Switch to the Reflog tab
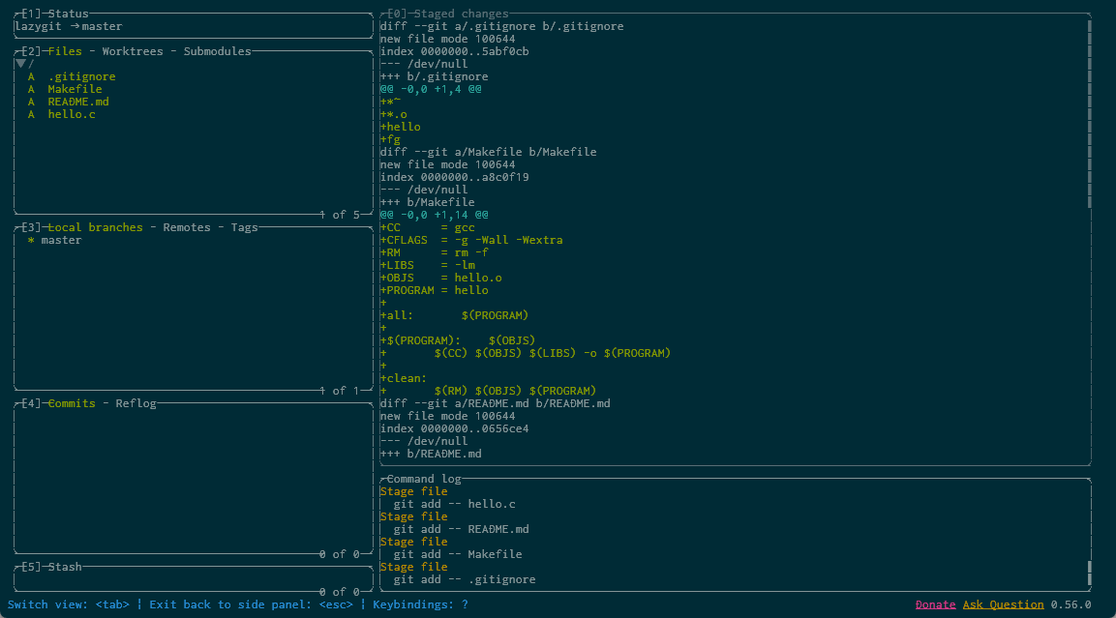The height and width of the screenshot is (618, 1116). coord(136,403)
